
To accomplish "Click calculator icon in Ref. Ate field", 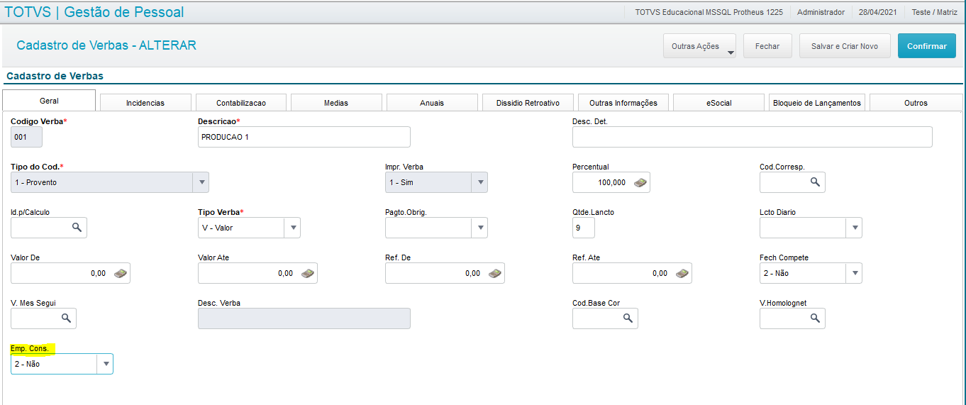I will click(x=682, y=273).
